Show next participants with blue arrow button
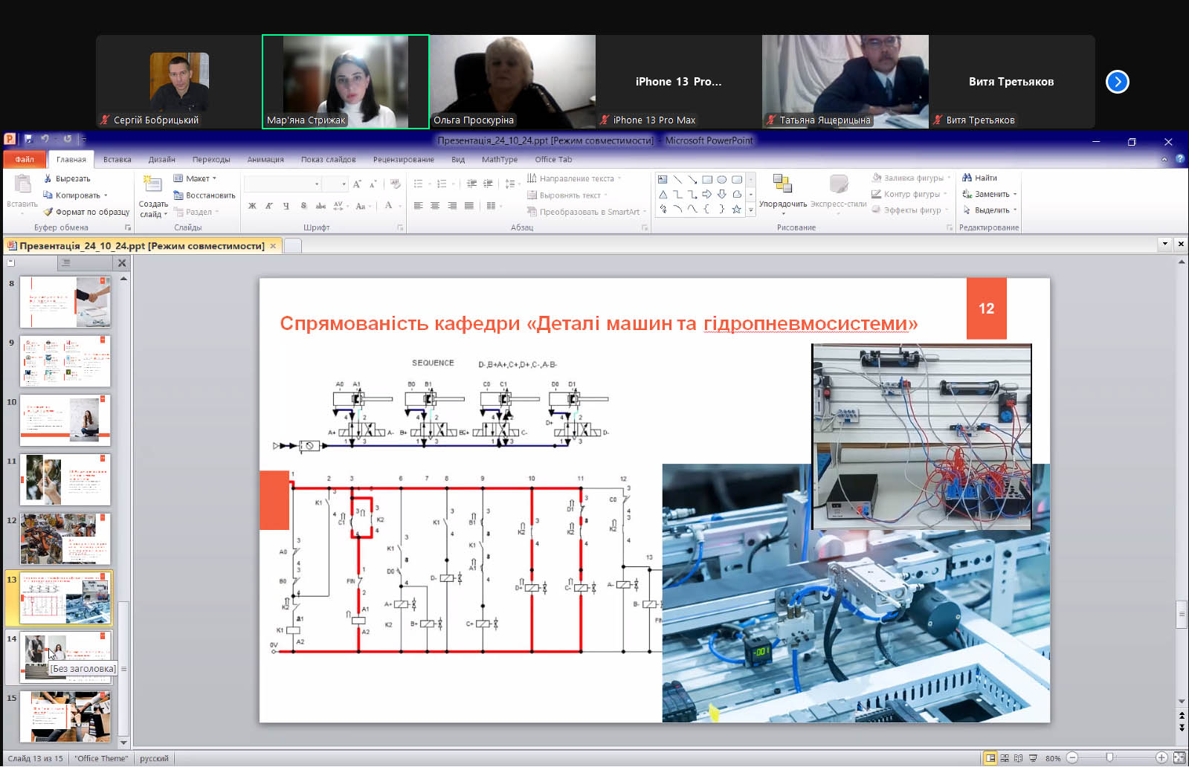Viewport: 1189px width, 767px height. 1117,82
